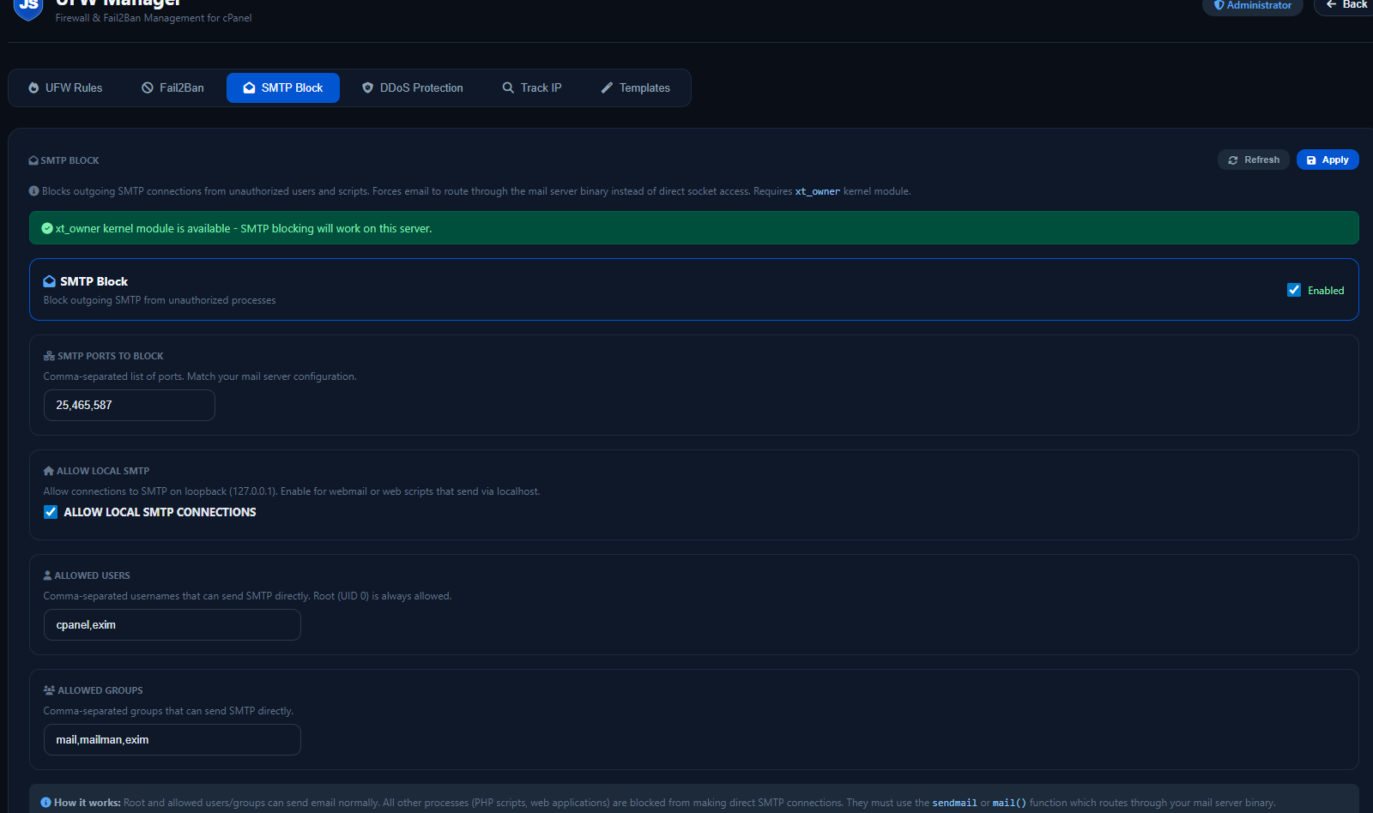Click the green checkmark status icon
Screen dimensions: 1373x813
tap(47, 228)
